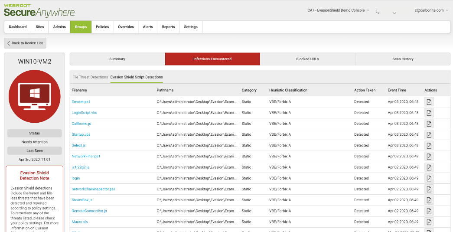
Task: Open the CA7 EvasionShield Demo Console dropdown
Action: pyautogui.click(x=338, y=10)
